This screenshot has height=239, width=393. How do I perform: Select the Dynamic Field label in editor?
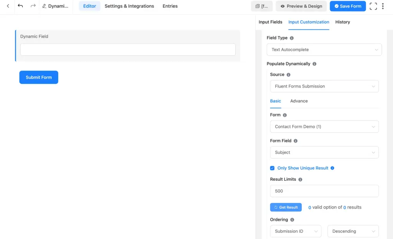34,36
